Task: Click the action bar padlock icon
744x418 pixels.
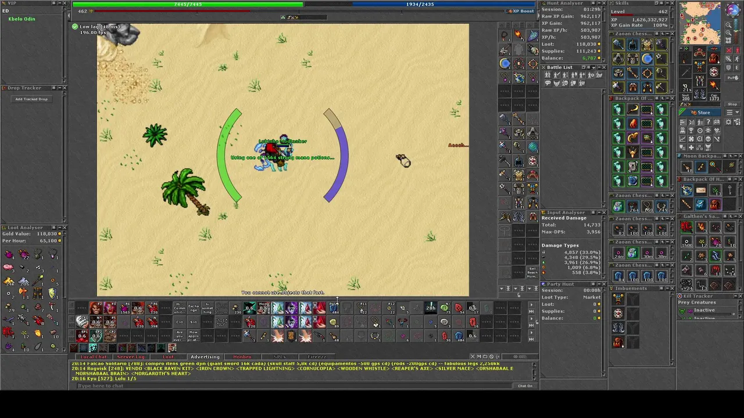Action: (537, 322)
